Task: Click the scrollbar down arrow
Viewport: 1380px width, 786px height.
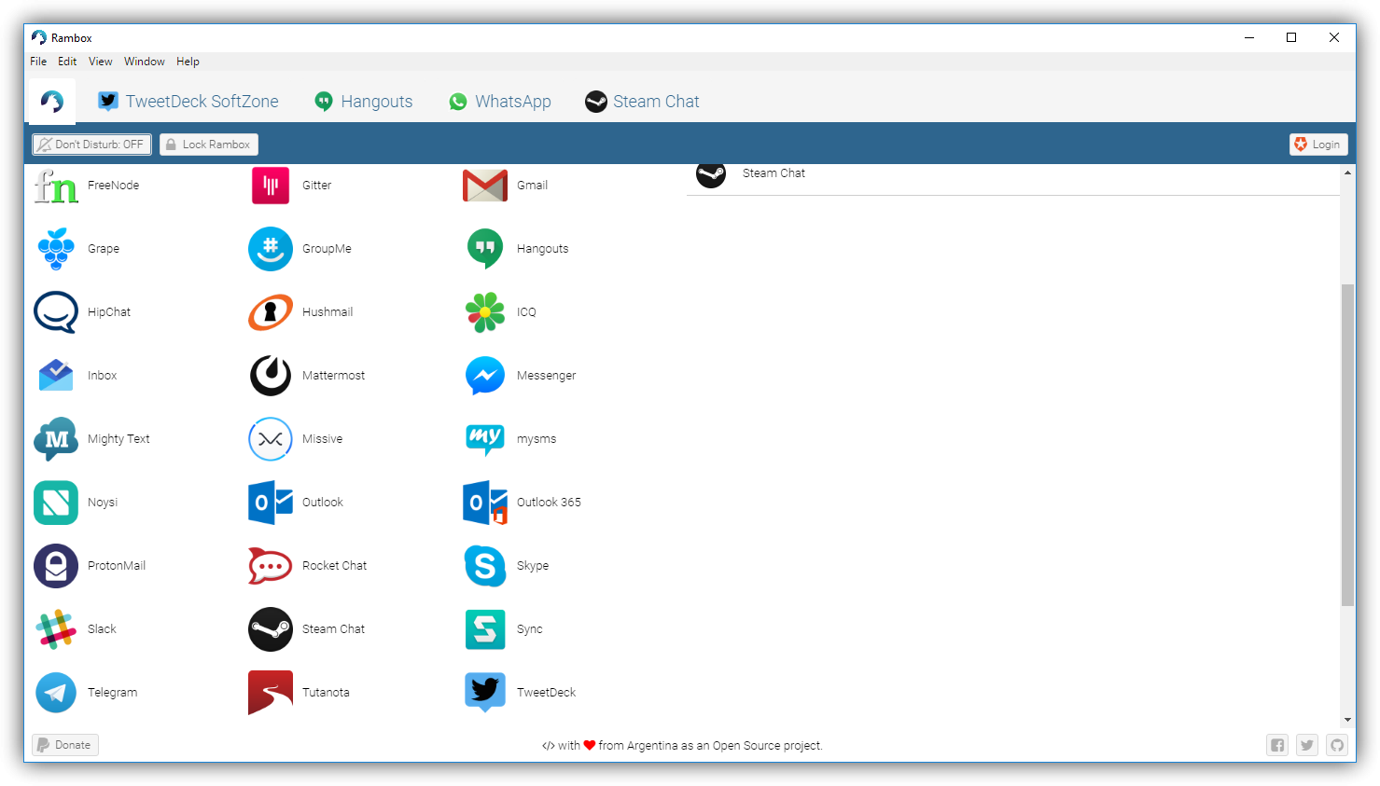Action: [1347, 720]
